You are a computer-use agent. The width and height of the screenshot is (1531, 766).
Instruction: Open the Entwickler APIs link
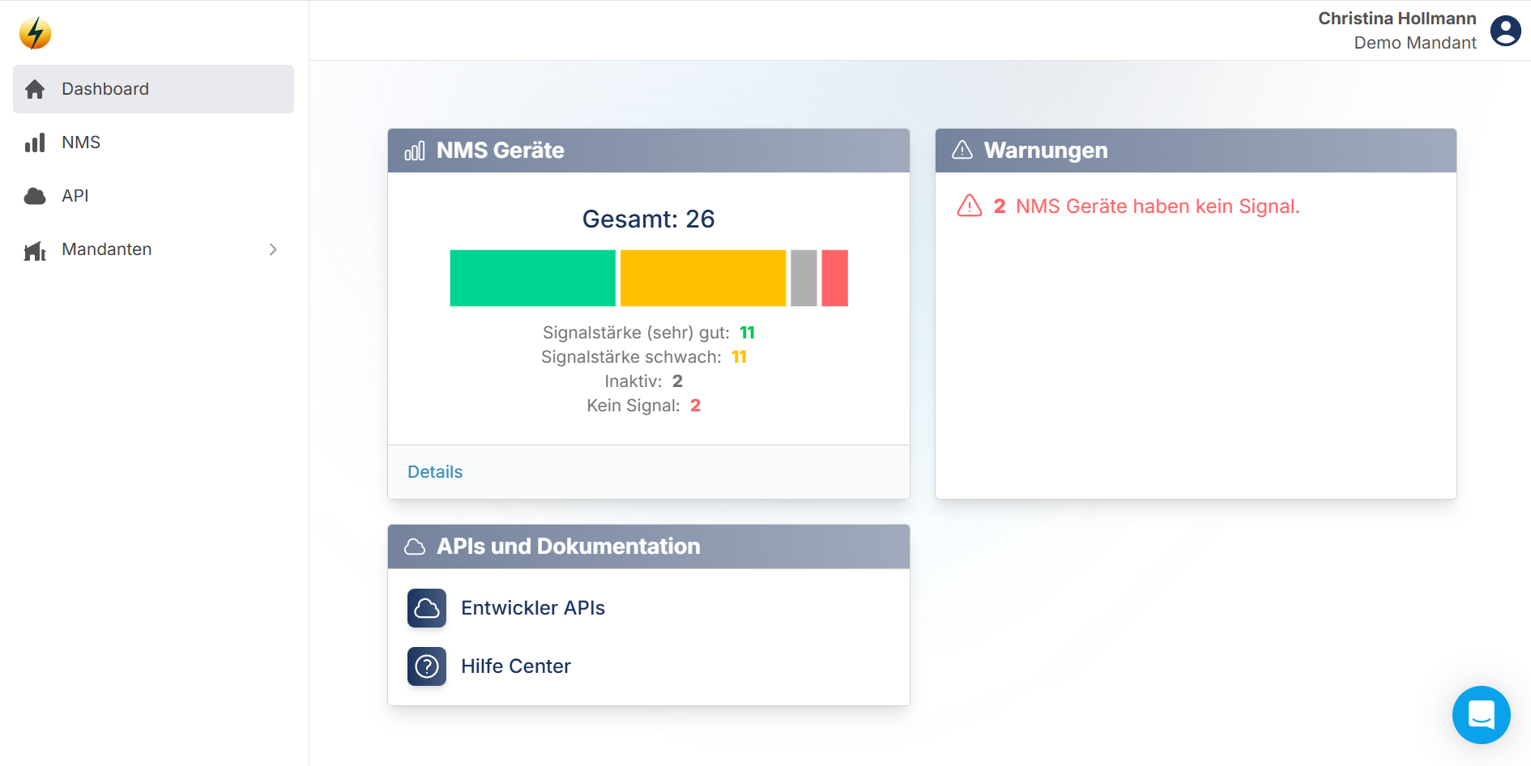[x=533, y=608]
